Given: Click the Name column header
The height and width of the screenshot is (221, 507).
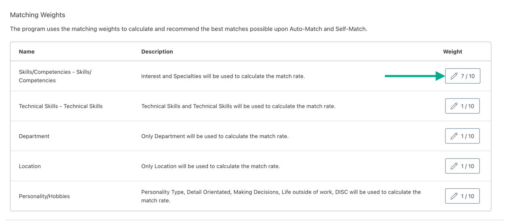Looking at the screenshot, I should [27, 52].
